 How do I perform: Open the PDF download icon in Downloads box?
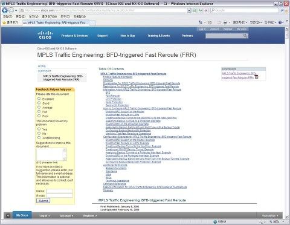[256, 77]
